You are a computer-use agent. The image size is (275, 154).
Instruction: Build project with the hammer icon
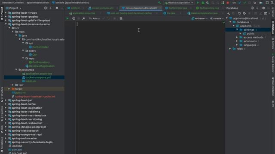point(159,3)
